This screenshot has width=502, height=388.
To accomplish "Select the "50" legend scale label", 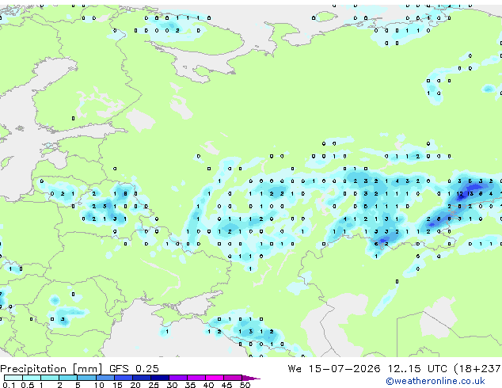I will pyautogui.click(x=245, y=385).
